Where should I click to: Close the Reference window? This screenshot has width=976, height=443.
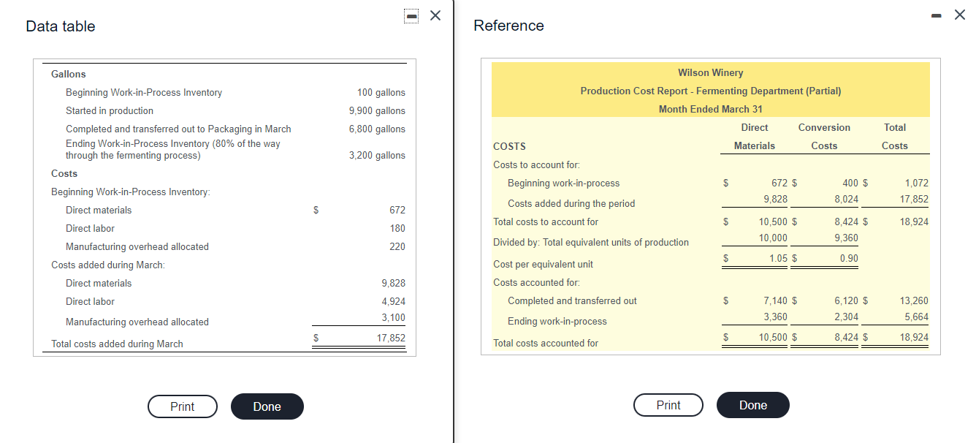click(960, 15)
